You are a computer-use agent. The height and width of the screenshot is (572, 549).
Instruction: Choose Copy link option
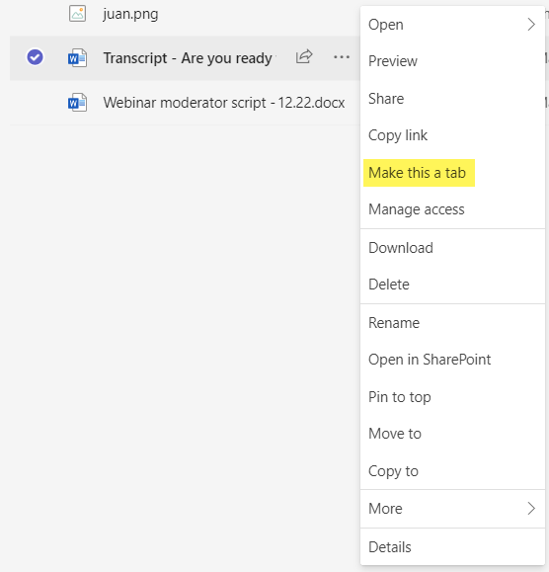[398, 135]
